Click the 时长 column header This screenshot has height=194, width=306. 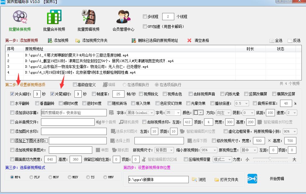tap(251, 49)
